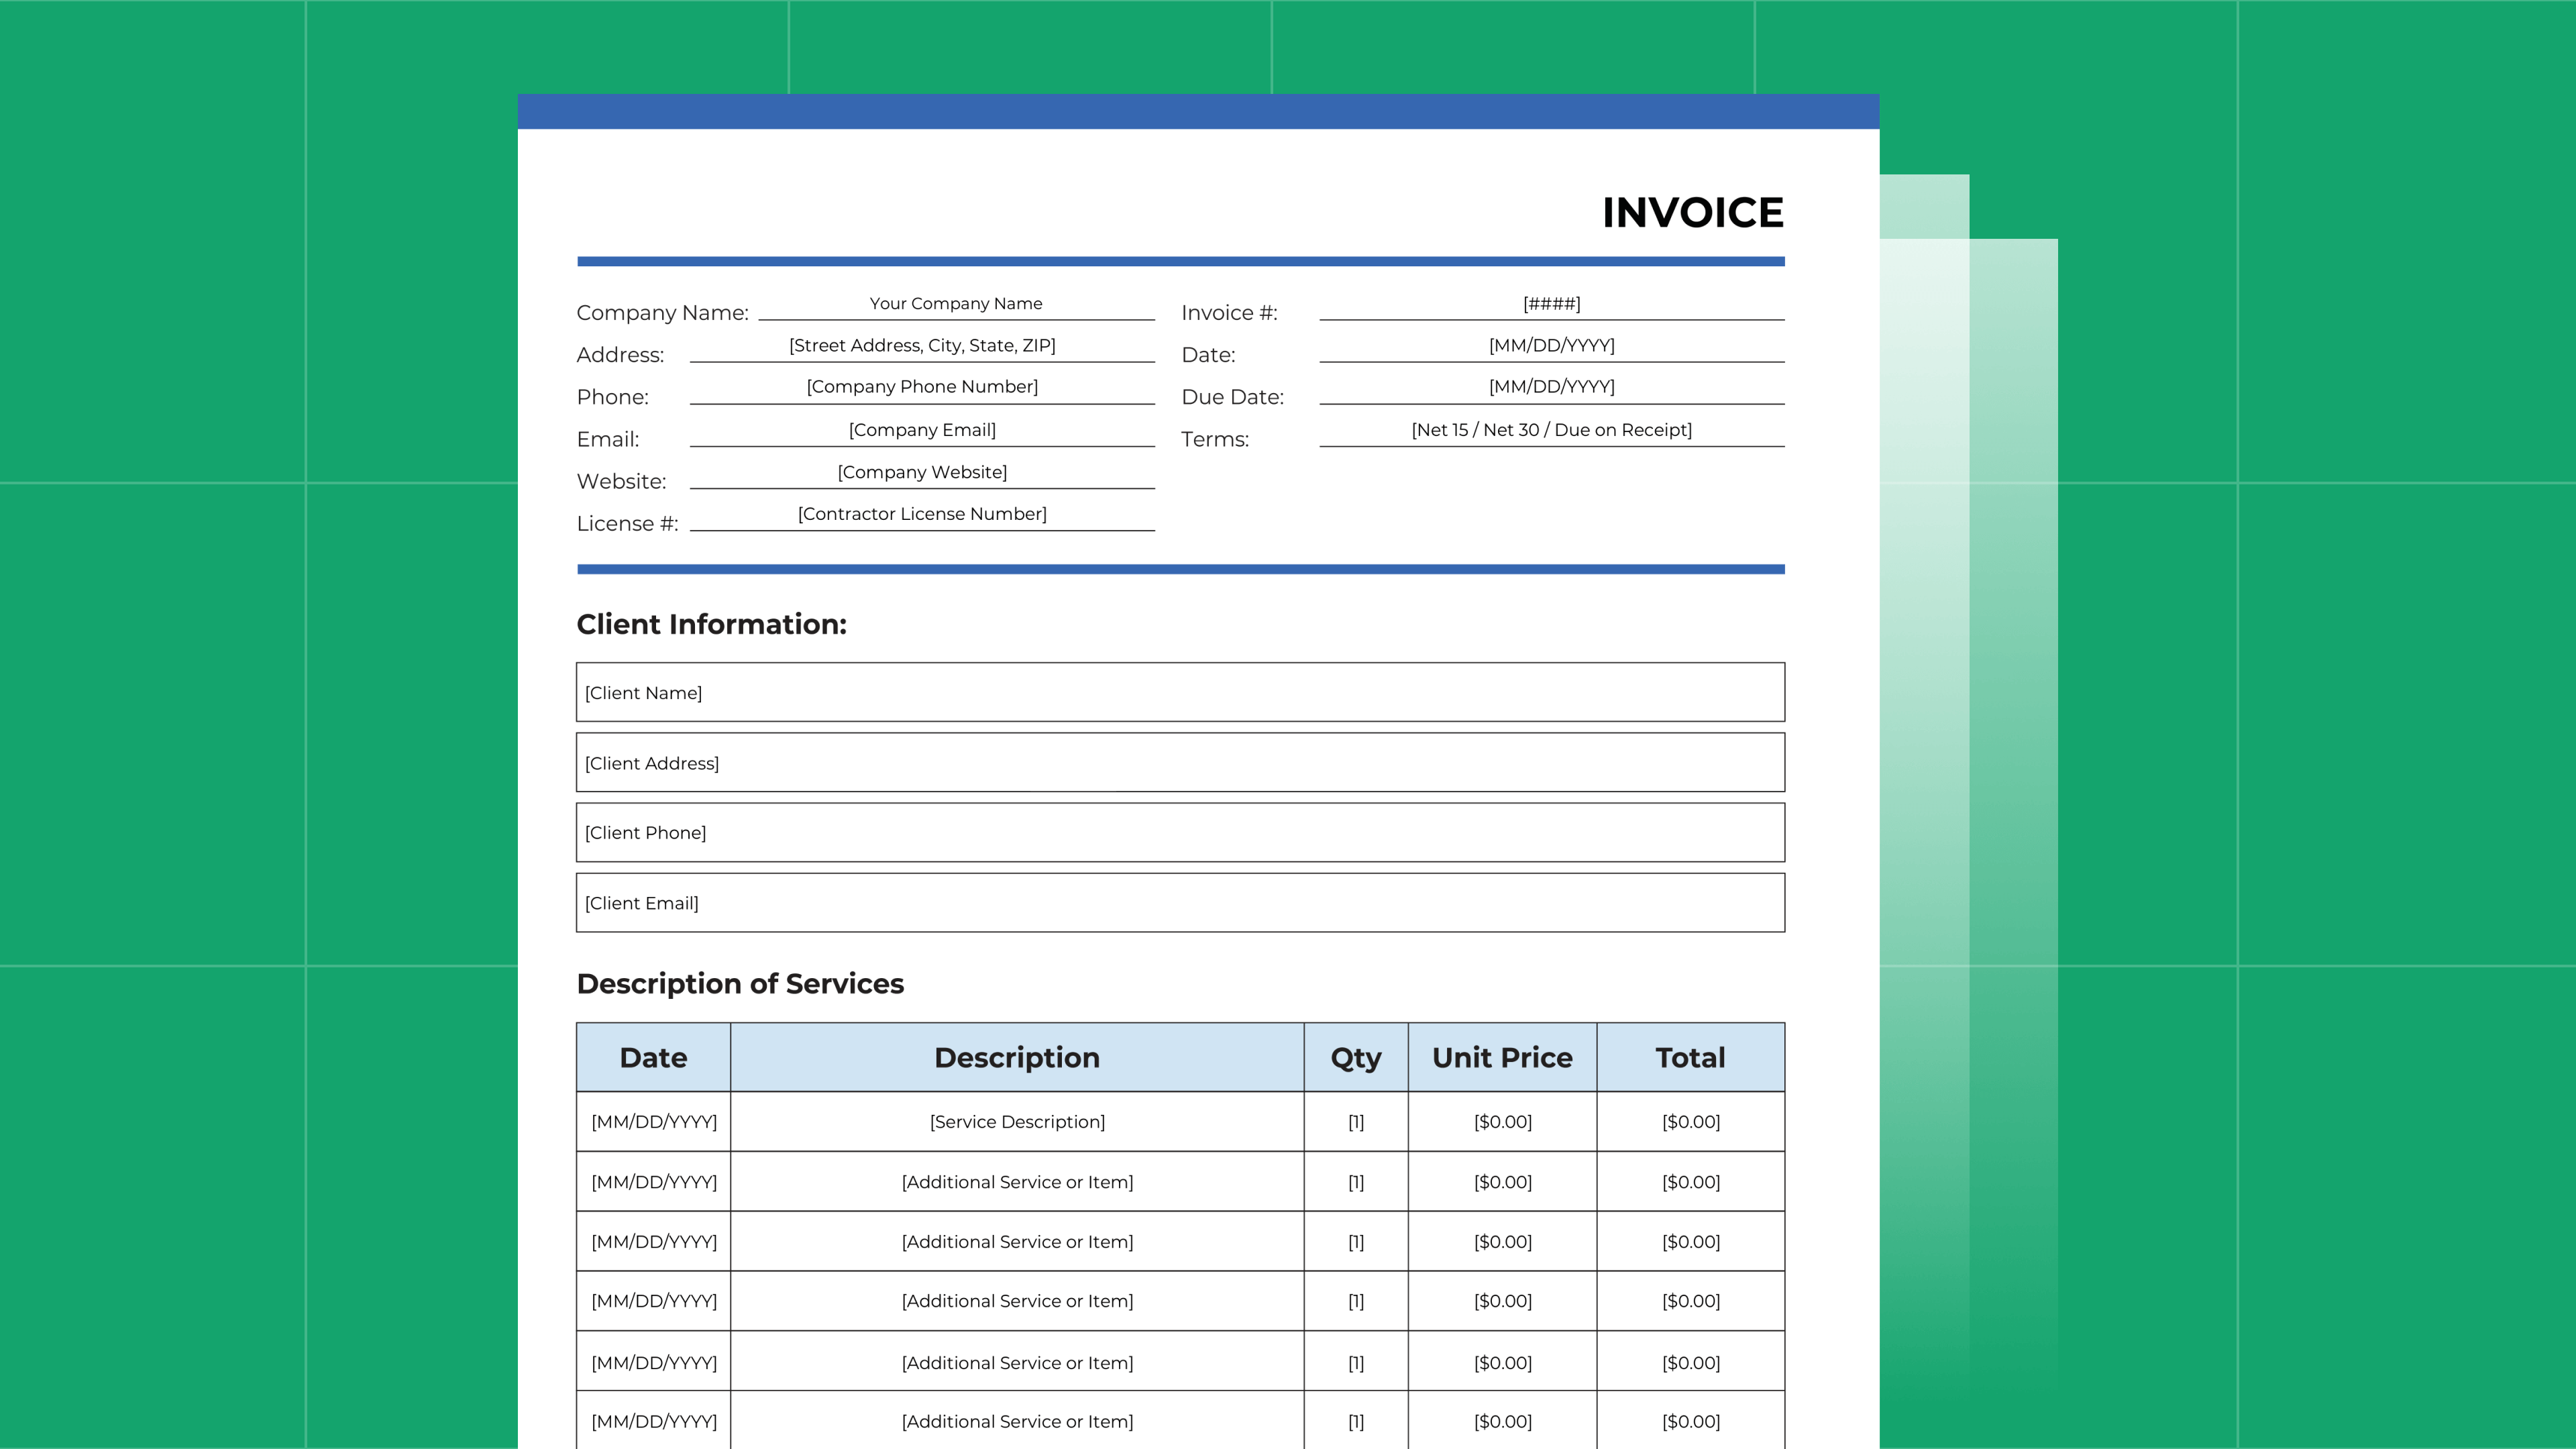
Task: Click the Client Phone box
Action: (1180, 832)
